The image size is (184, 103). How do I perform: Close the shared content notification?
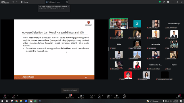tap(69, 6)
